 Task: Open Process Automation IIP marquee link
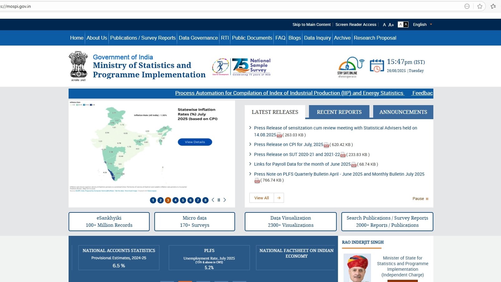[289, 93]
